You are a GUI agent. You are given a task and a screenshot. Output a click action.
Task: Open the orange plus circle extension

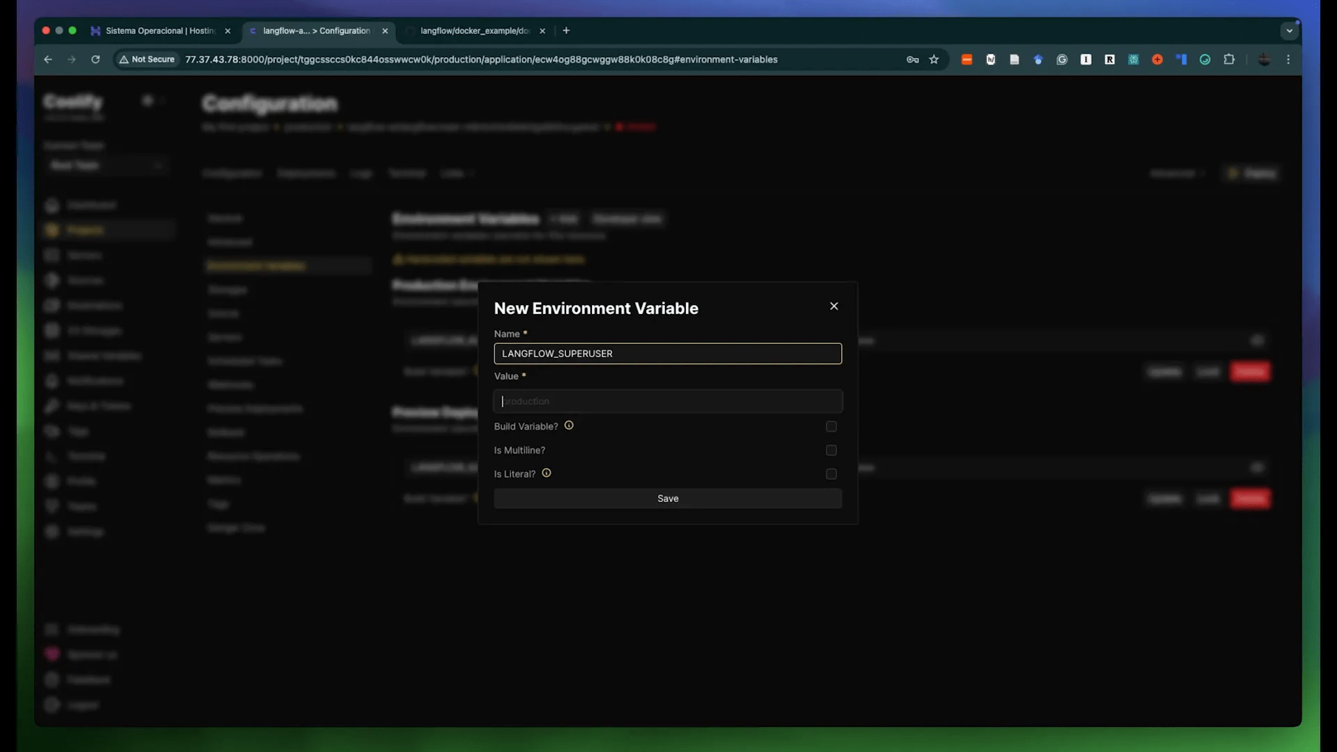[1157, 60]
